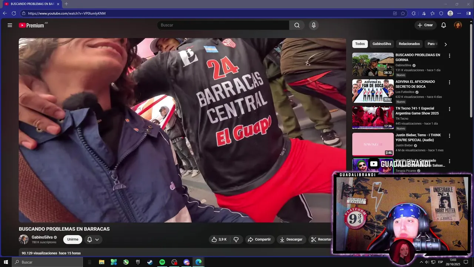Show hidden system tray icons
474x267 pixels.
coord(421,262)
